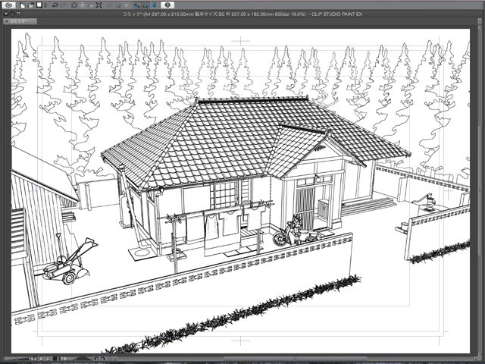Viewport: 485px width, 364px height.
Task: Click the Redo arrow icon
Action: pos(64,5)
